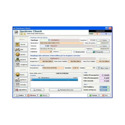This screenshot has height=125, width=125.
Task: Click the Ristampa Ricevuta button
Action: (x=65, y=90)
